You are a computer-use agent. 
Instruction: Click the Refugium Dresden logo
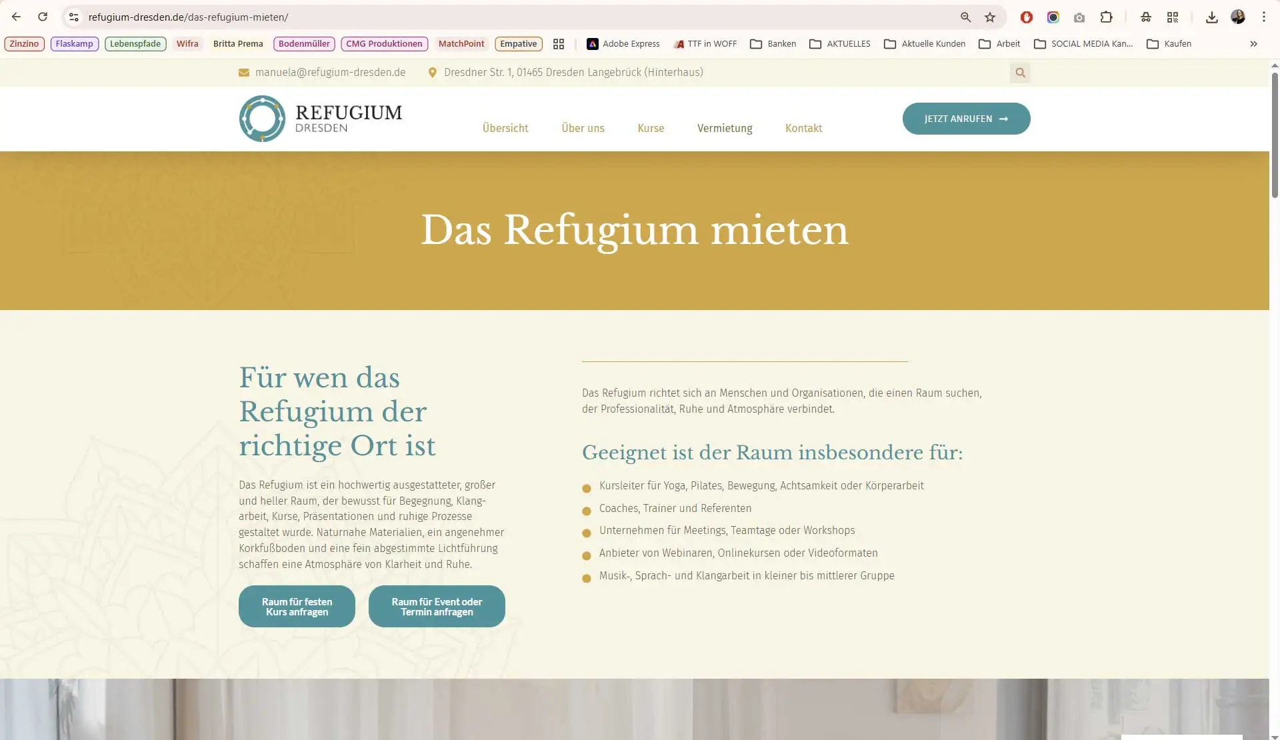tap(321, 119)
